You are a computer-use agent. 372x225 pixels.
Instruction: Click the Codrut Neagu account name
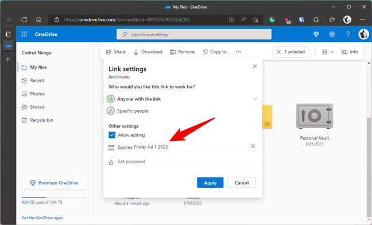[37, 53]
